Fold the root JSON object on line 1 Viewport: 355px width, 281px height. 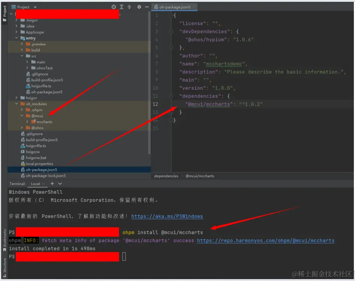(171, 15)
